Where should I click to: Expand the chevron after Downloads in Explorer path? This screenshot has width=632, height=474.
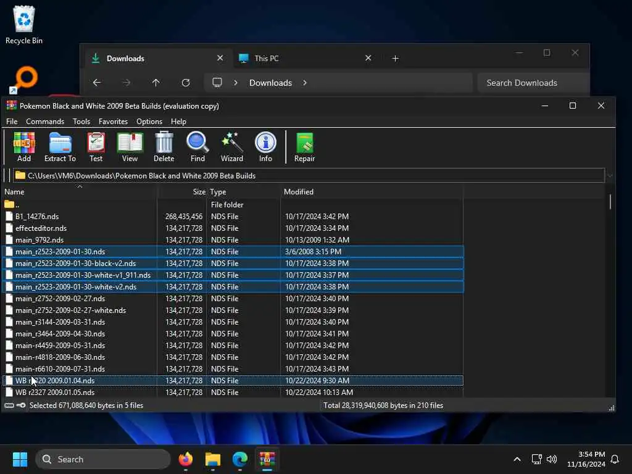point(305,83)
